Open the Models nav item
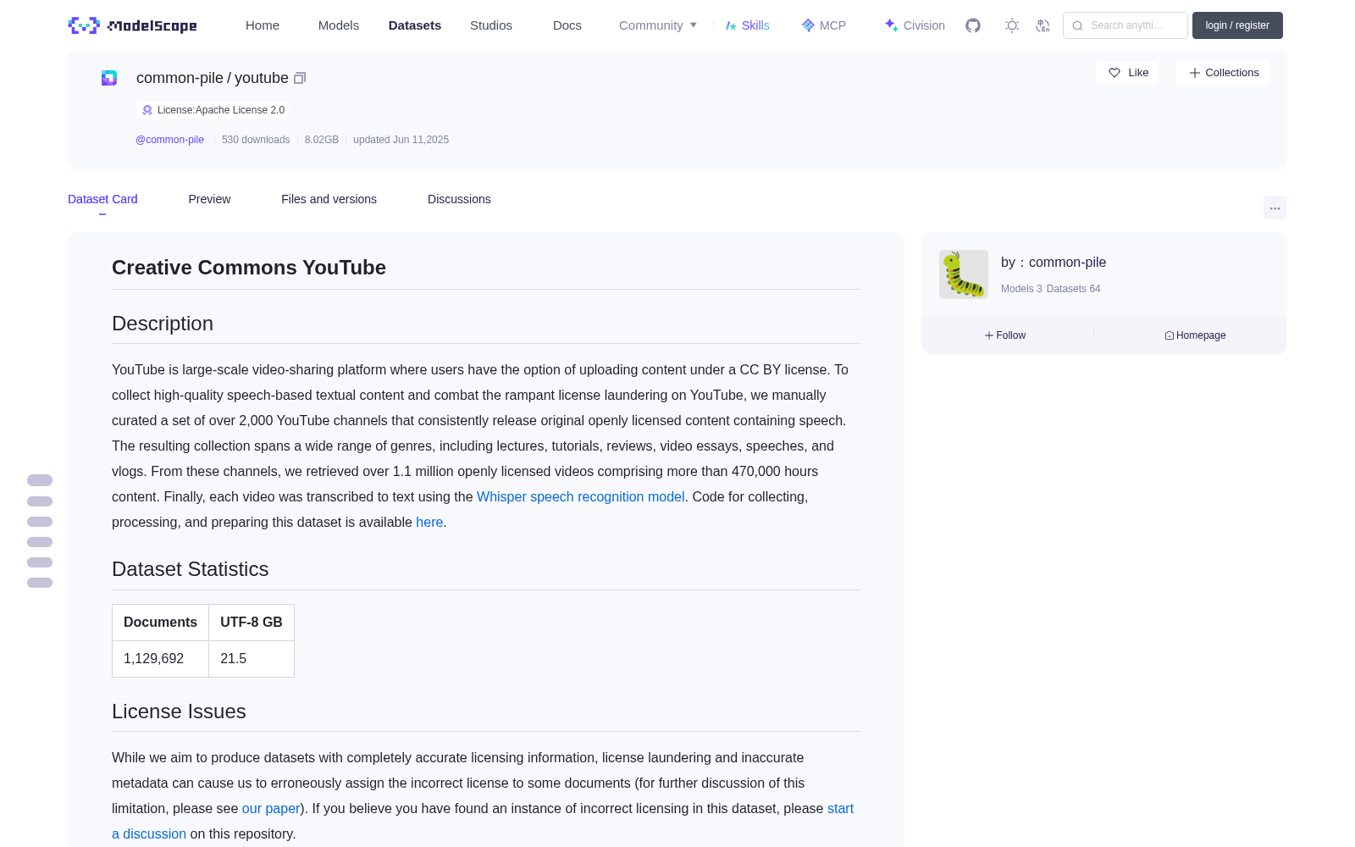This screenshot has height=847, width=1355. click(x=339, y=25)
